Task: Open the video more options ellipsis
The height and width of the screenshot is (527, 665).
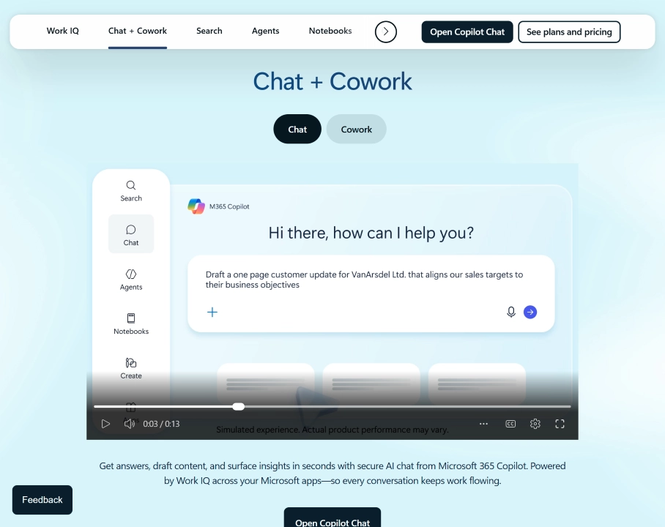Action: click(x=483, y=424)
